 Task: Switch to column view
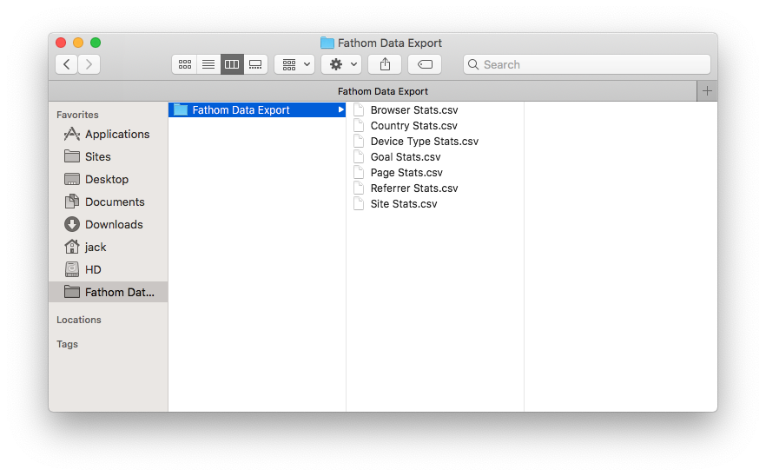232,64
